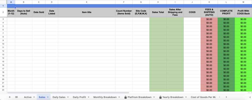Open Active tab dropdown arrow

[x=34, y=97]
